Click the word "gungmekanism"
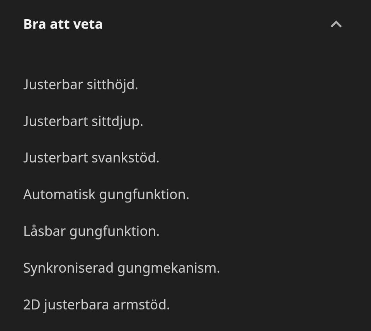371x331 pixels. [168, 268]
